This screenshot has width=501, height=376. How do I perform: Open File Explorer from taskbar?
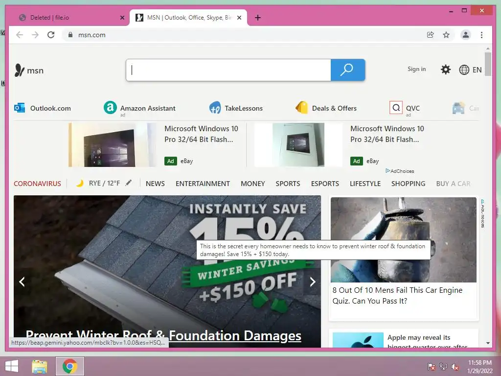pos(40,366)
